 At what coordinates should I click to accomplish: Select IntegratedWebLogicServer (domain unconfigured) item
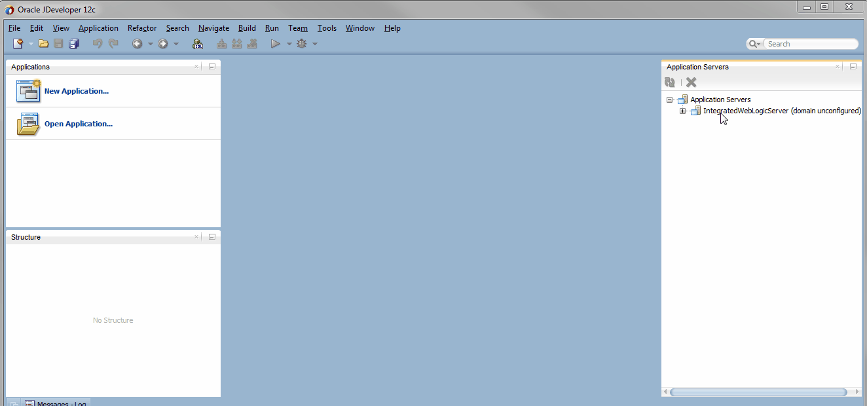point(782,111)
